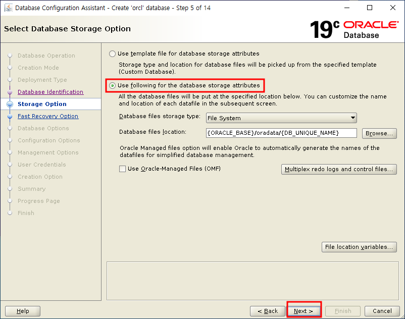The width and height of the screenshot is (405, 319).
Task: Click 'Finish' step text in sidebar
Action: pos(26,213)
